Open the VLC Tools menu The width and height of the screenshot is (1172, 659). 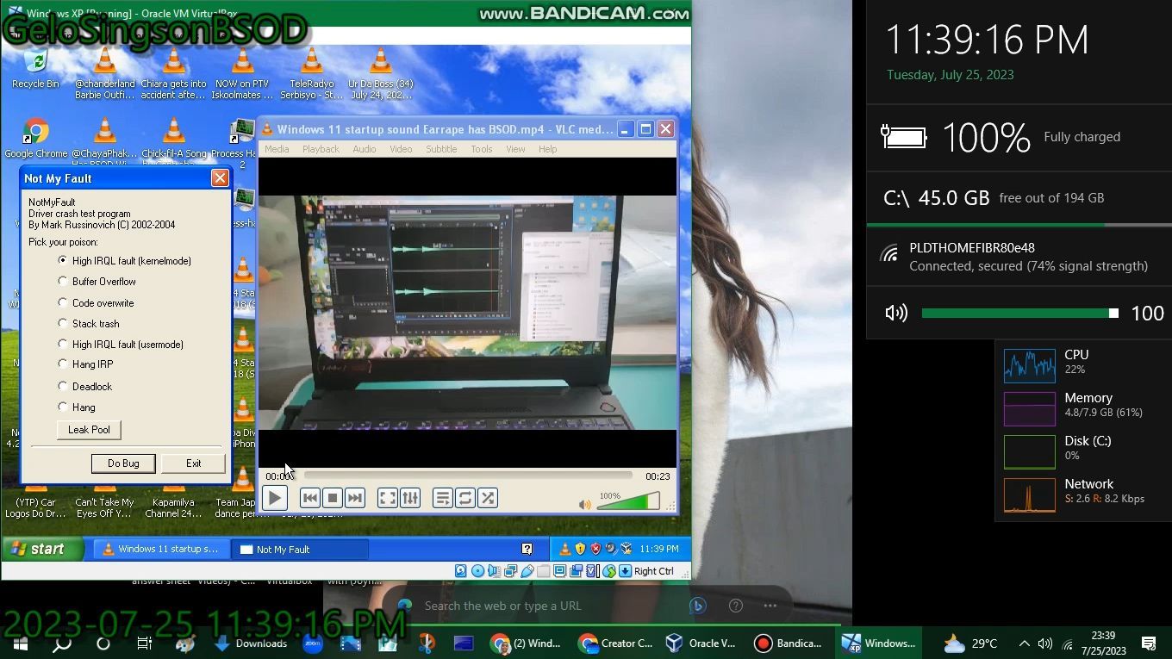(x=481, y=149)
